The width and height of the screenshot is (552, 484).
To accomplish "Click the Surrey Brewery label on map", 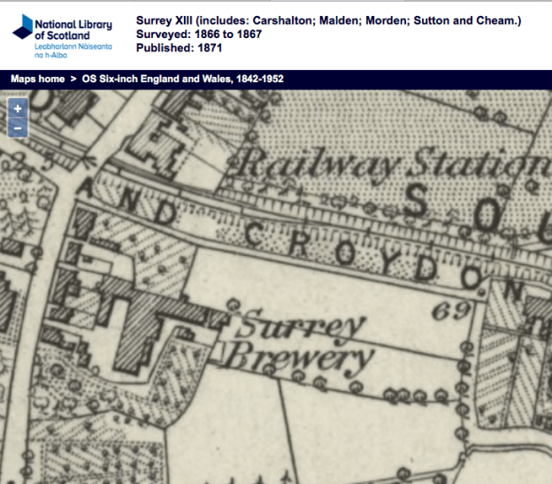I will coord(301,343).
